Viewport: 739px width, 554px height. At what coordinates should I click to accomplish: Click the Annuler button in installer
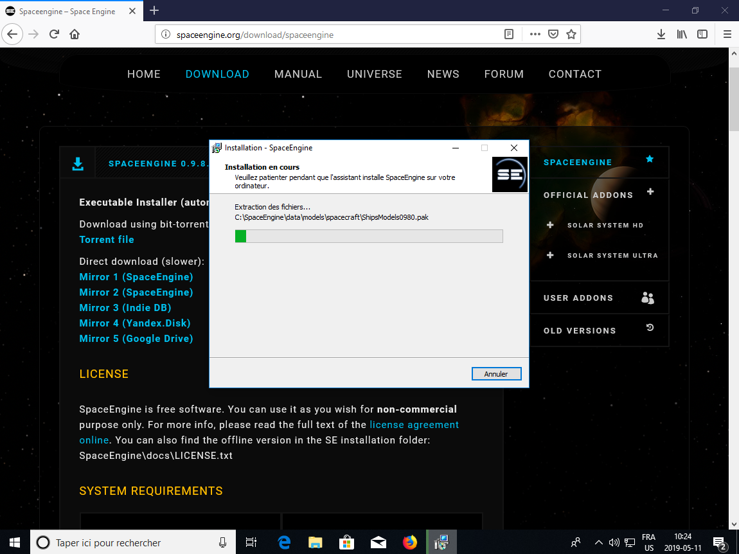click(496, 373)
